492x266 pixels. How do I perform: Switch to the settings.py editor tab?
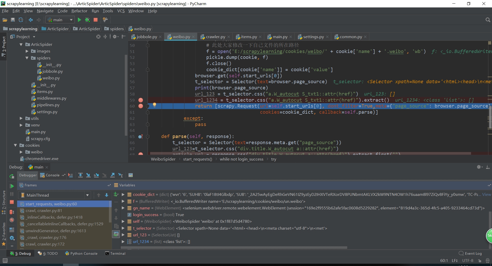[x=313, y=37]
